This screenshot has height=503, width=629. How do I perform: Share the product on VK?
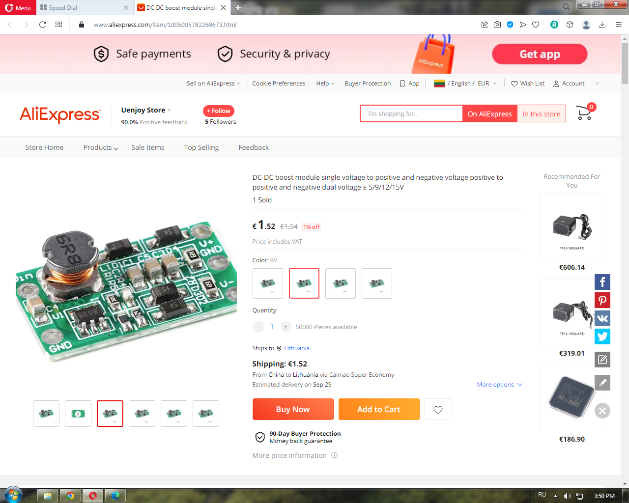click(602, 318)
